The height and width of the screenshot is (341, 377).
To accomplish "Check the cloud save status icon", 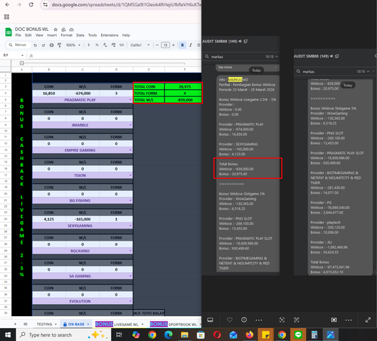I will tap(72, 29).
